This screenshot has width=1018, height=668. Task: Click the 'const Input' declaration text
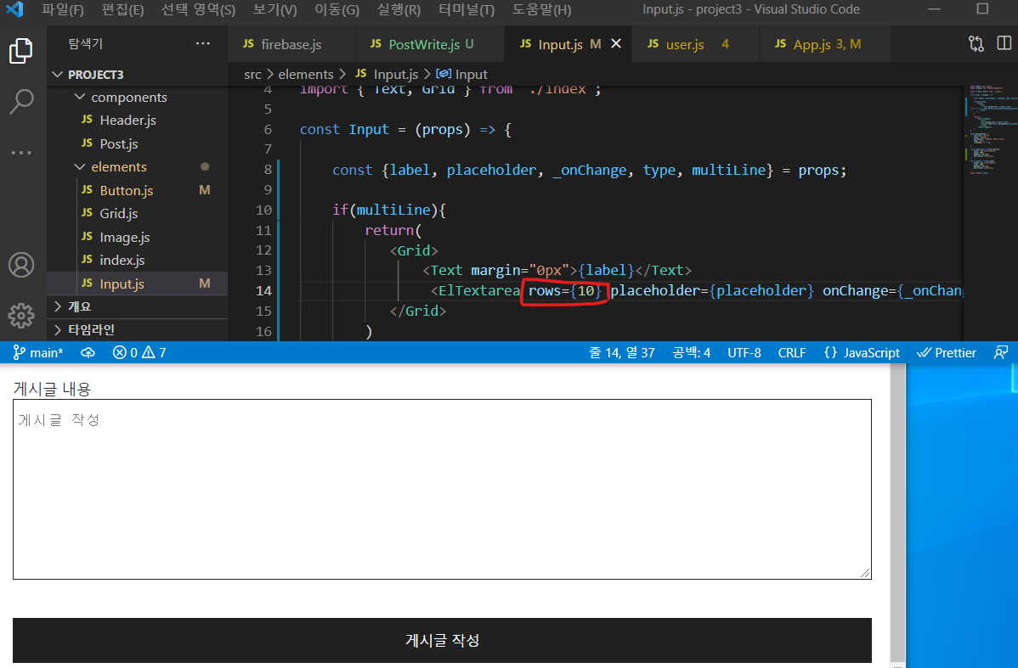[344, 130]
